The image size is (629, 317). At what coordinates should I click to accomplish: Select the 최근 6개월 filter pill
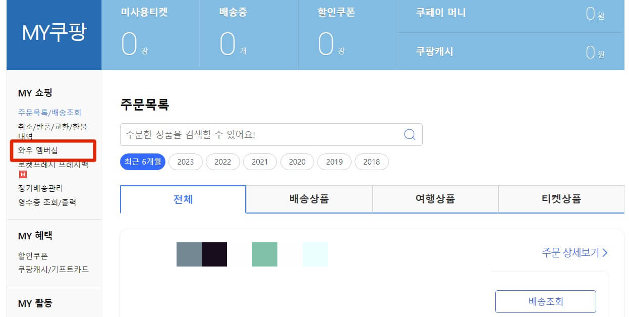pos(142,162)
